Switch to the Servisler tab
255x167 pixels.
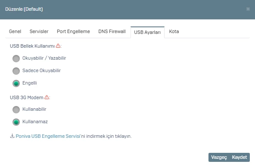pyautogui.click(x=39, y=31)
